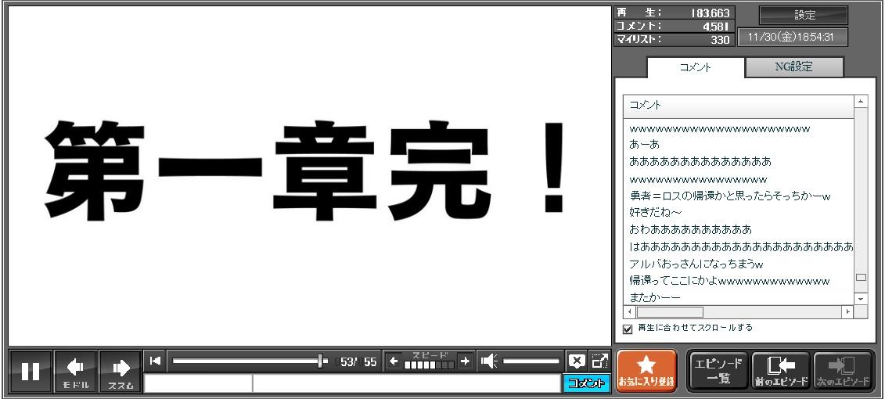The height and width of the screenshot is (399, 885).
Task: Mute audio via speaker icon
Action: coord(490,361)
